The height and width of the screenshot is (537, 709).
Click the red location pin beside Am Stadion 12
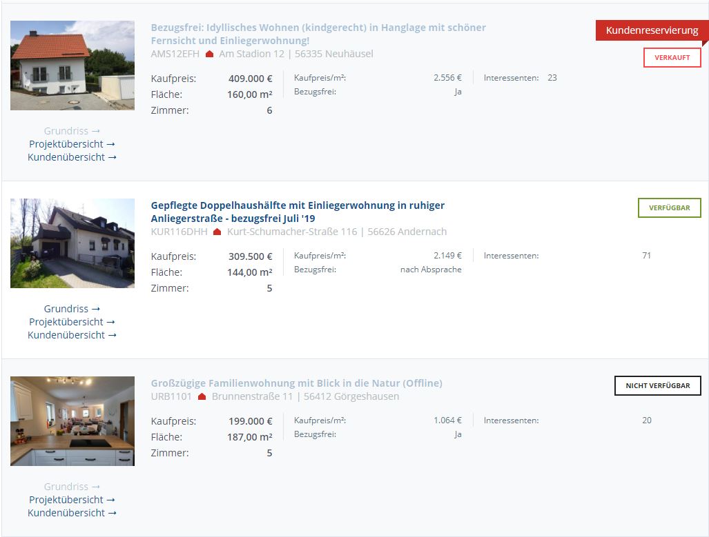(x=209, y=54)
